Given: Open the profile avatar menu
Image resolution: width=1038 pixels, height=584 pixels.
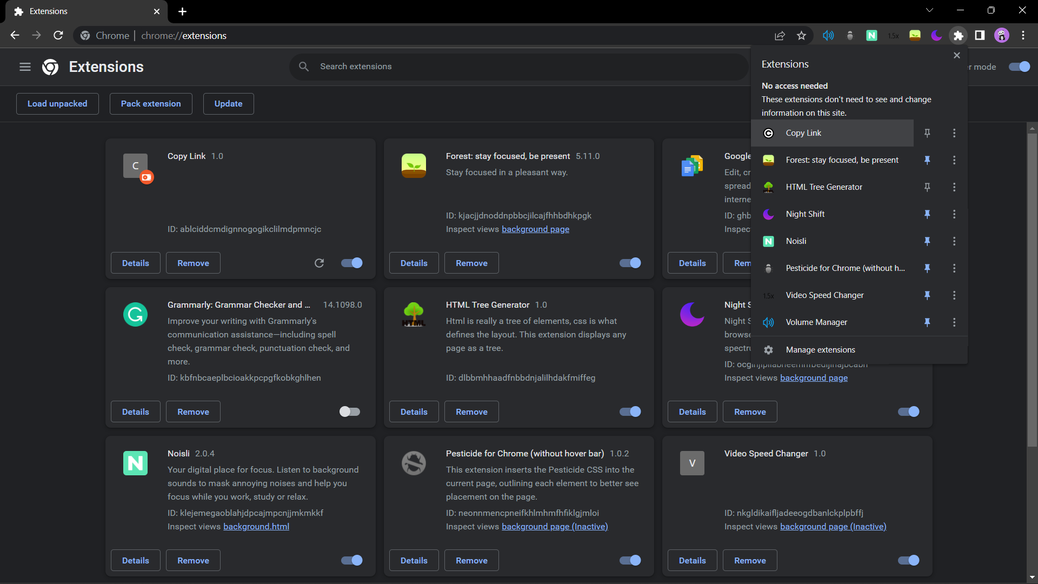Looking at the screenshot, I should [1002, 36].
